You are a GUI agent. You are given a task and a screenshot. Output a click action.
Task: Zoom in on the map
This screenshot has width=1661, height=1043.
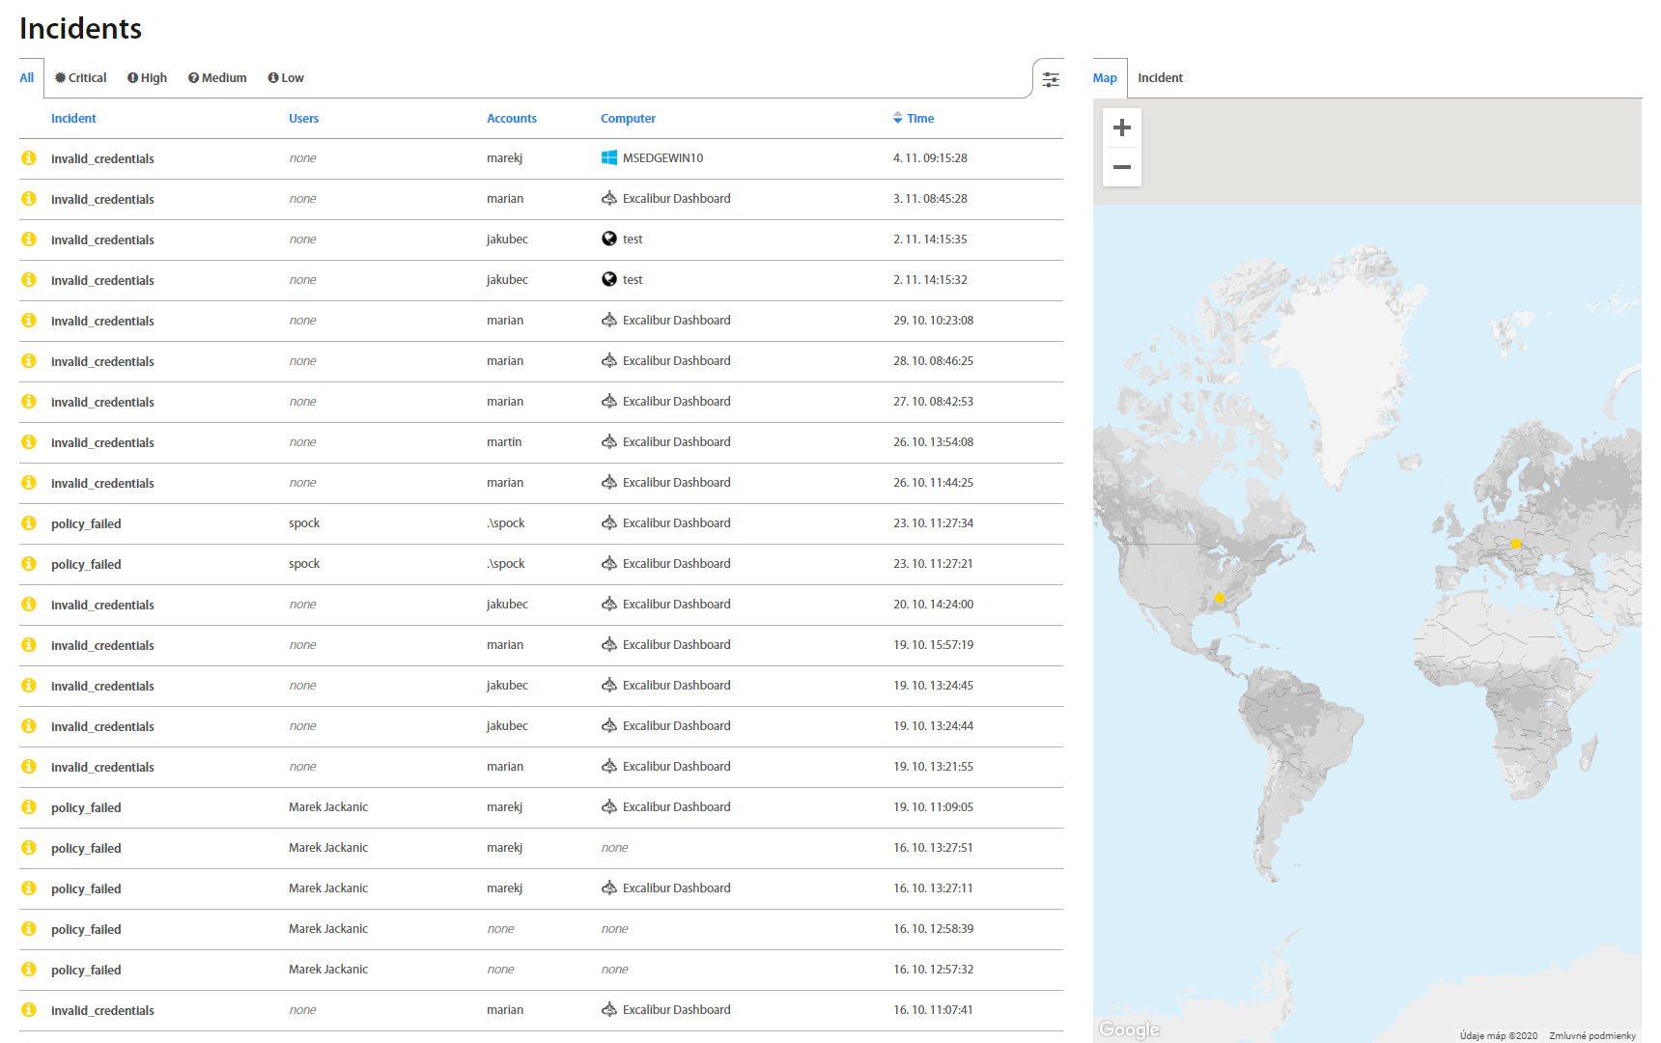click(1121, 127)
